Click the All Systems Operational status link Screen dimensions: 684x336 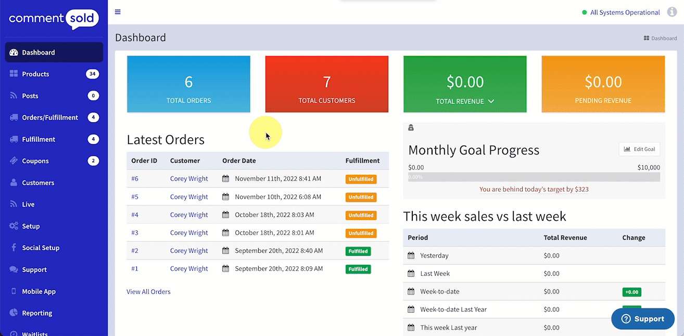625,12
